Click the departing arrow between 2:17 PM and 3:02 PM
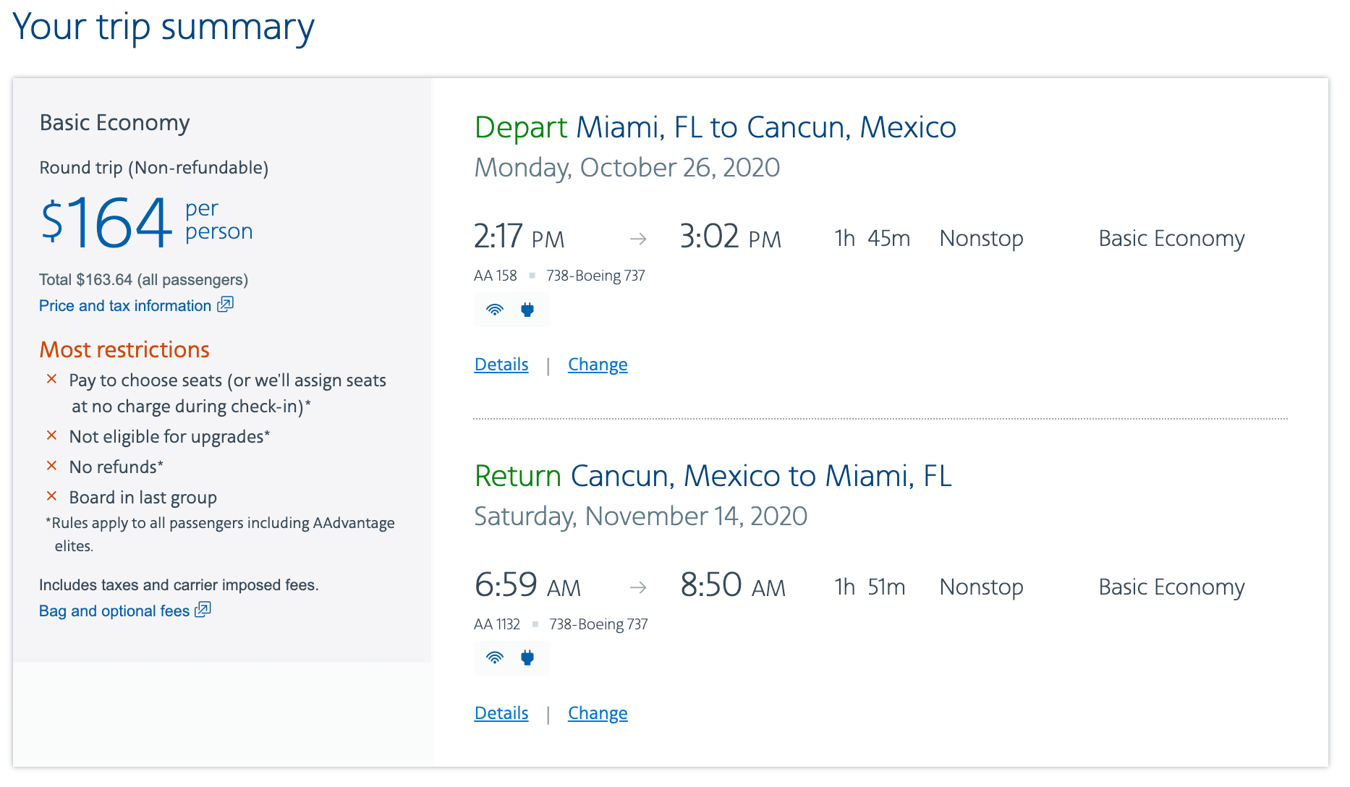Viewport: 1350px width, 787px height. pos(638,239)
